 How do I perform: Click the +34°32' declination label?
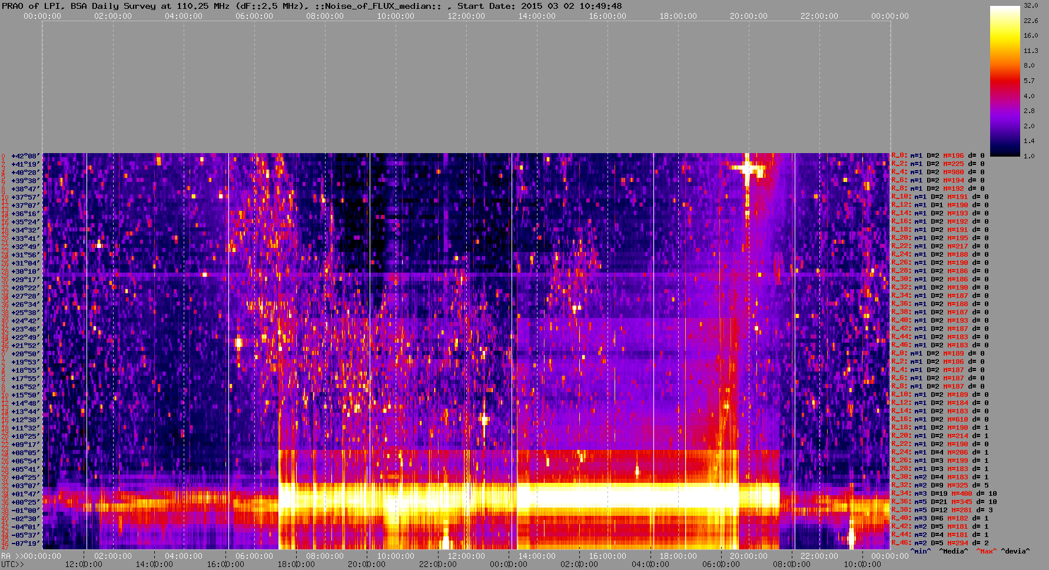(x=25, y=230)
